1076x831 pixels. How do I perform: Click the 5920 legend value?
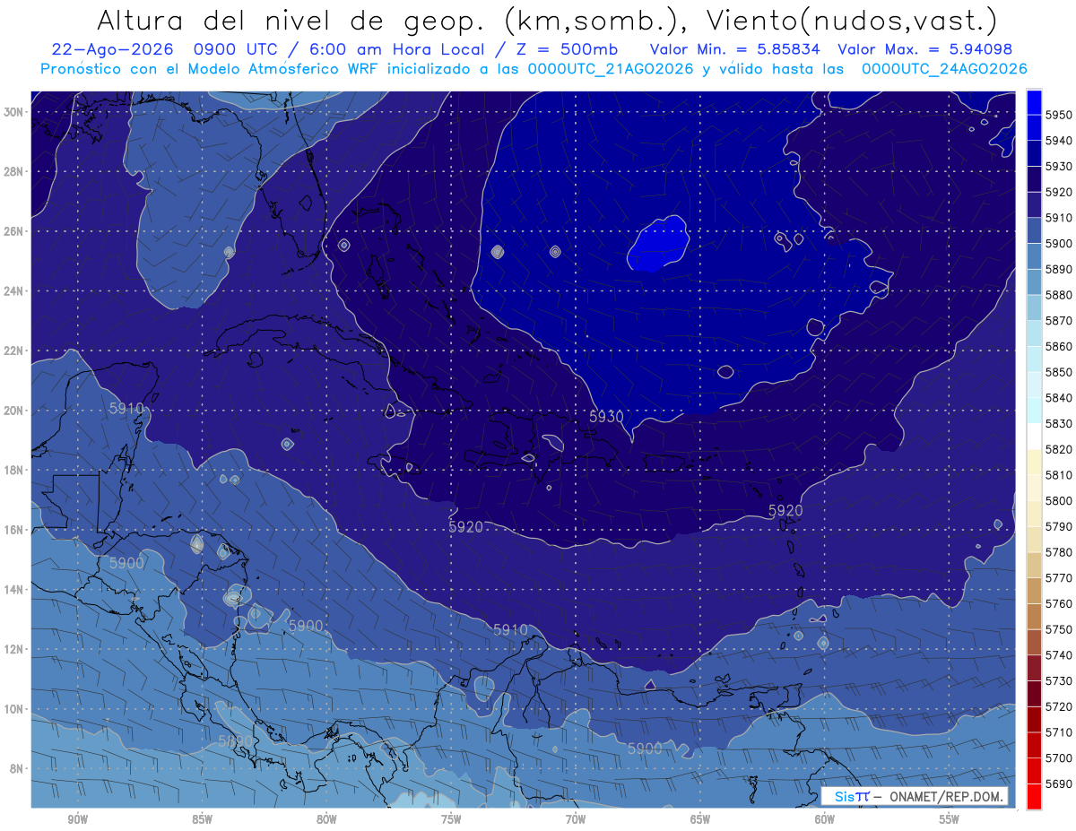pyautogui.click(x=1060, y=192)
